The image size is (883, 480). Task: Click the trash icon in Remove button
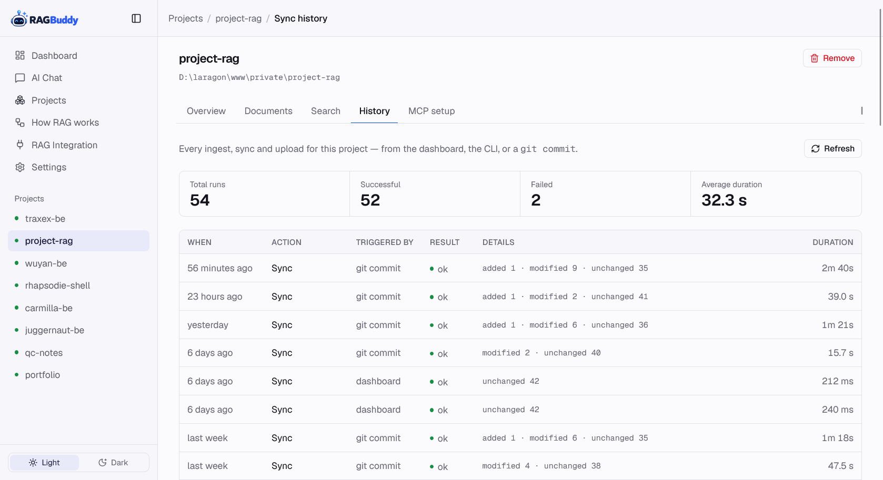pyautogui.click(x=815, y=58)
